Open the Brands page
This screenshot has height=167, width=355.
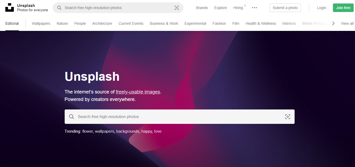[x=202, y=8]
